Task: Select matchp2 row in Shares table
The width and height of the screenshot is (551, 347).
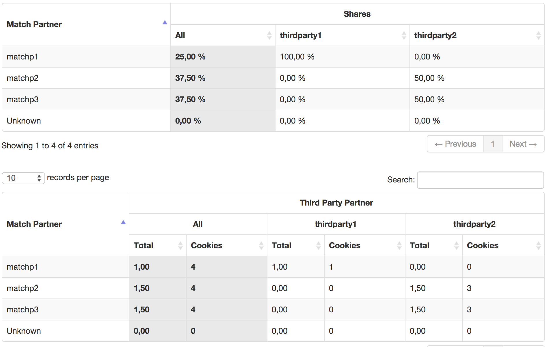Action: click(x=273, y=78)
